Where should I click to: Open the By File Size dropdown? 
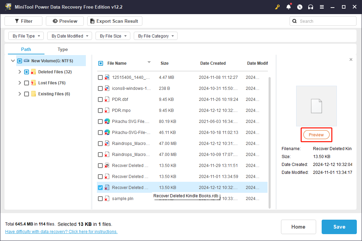click(113, 36)
